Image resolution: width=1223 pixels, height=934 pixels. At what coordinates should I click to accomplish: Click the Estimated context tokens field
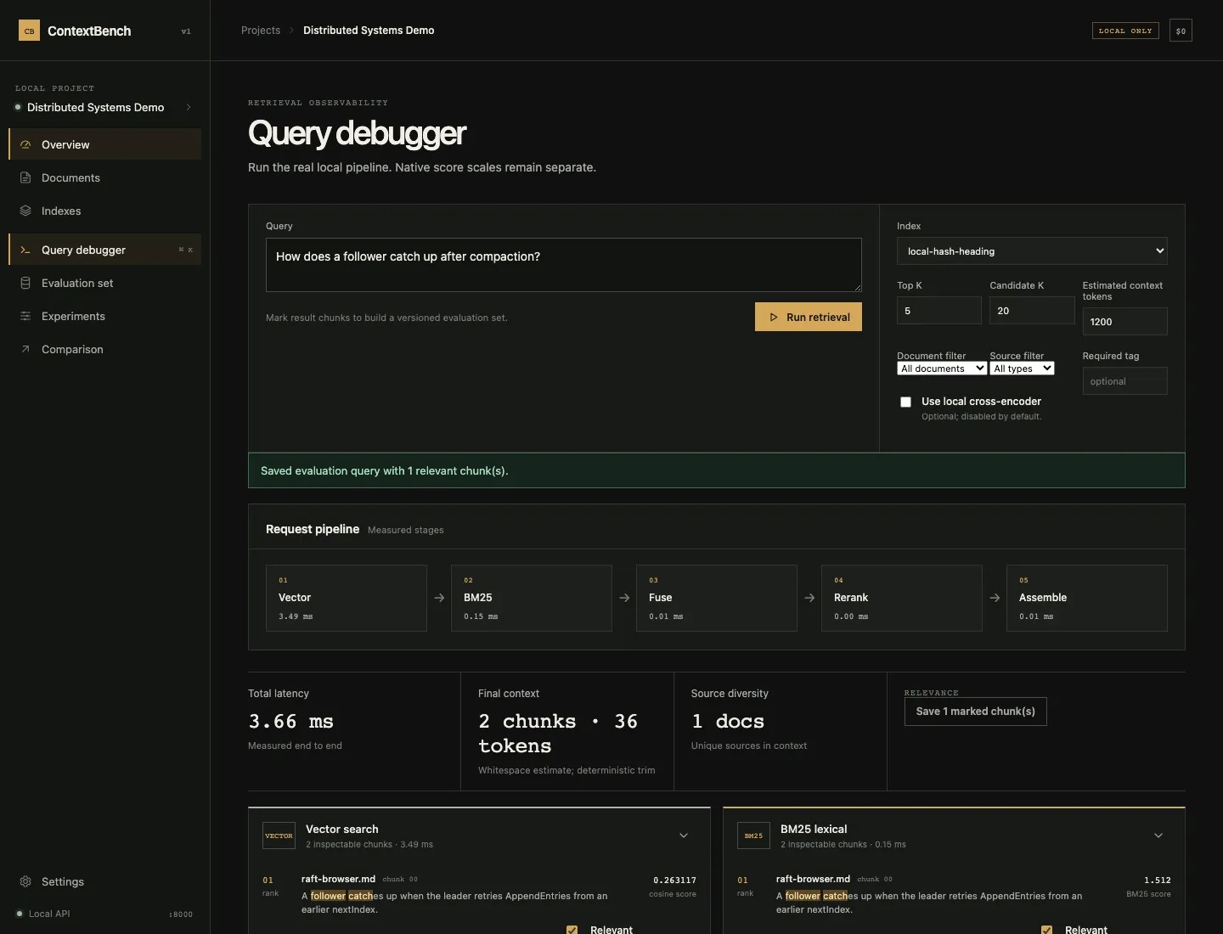pyautogui.click(x=1124, y=321)
